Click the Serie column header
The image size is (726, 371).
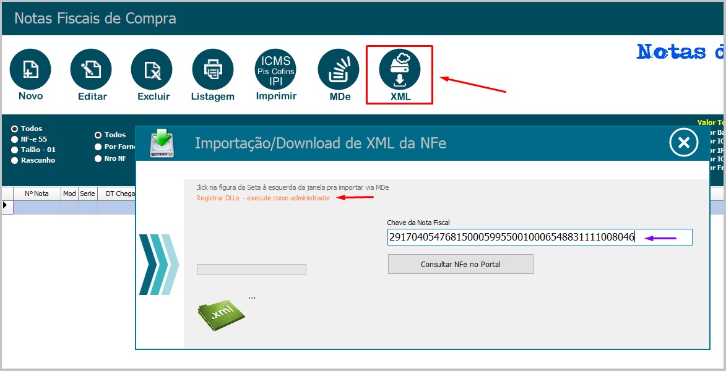(87, 194)
